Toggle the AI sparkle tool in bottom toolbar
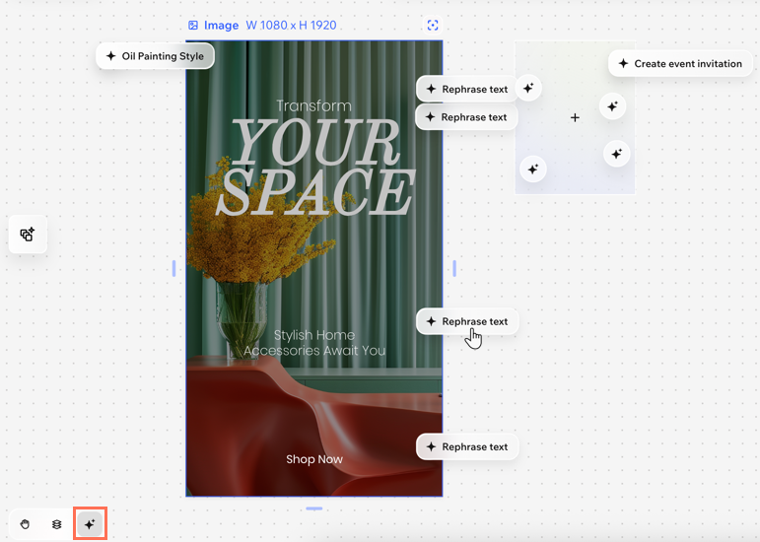The width and height of the screenshot is (760, 542). click(90, 524)
